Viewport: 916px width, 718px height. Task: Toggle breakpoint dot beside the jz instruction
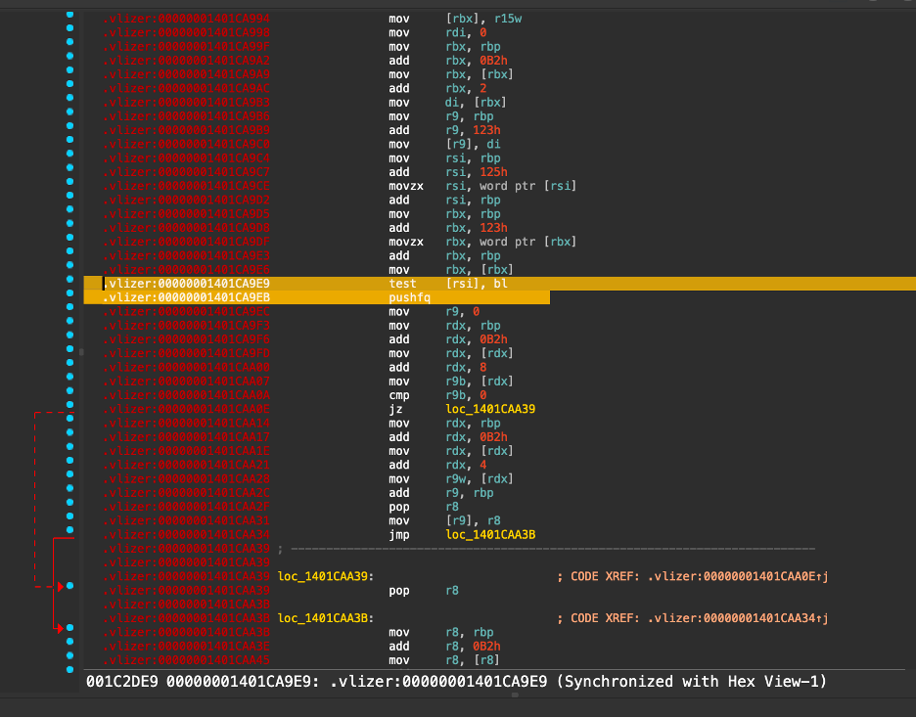(70, 405)
